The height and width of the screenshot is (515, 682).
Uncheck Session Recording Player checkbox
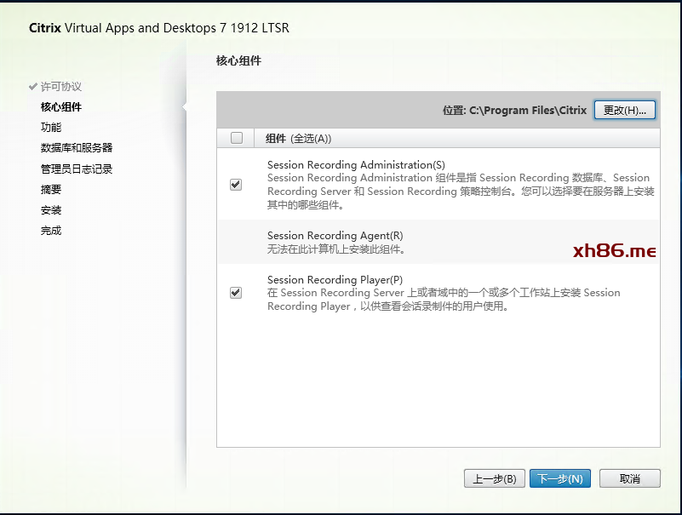[236, 293]
